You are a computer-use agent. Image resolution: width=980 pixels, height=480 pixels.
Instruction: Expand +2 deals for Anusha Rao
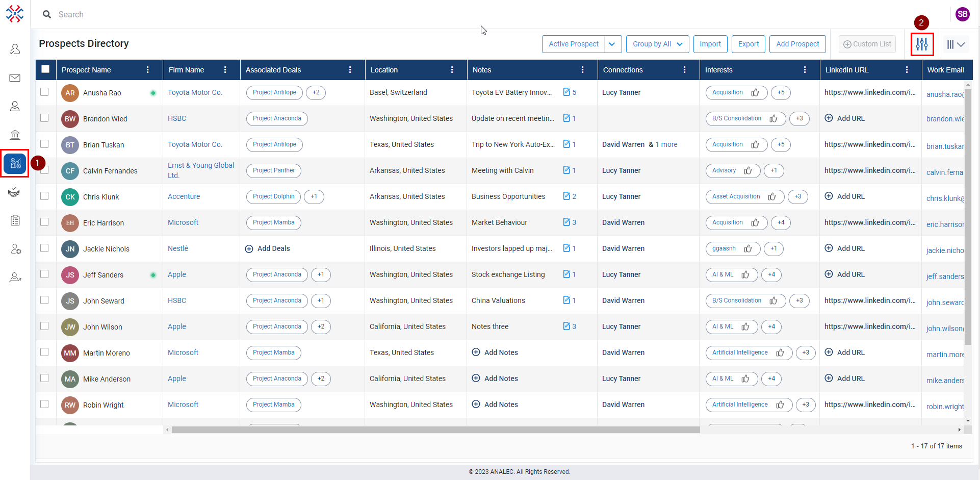point(316,93)
